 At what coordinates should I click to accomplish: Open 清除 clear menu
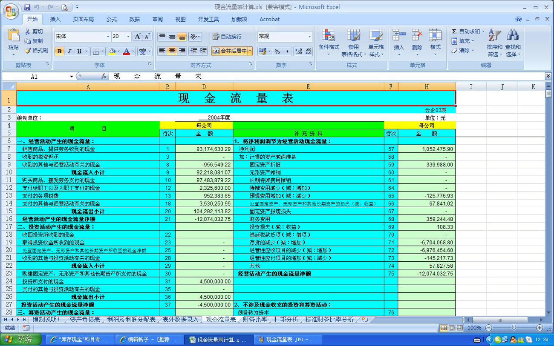coord(462,50)
